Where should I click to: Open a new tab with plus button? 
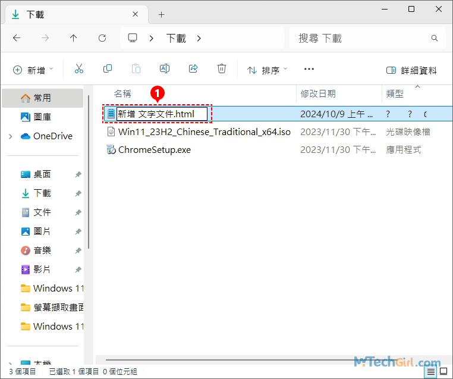(161, 14)
